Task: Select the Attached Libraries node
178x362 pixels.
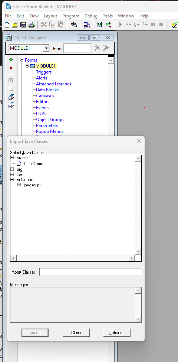Action: click(53, 84)
